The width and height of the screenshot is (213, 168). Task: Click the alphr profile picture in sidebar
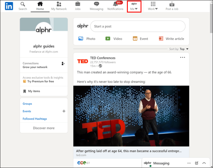[x=44, y=30]
